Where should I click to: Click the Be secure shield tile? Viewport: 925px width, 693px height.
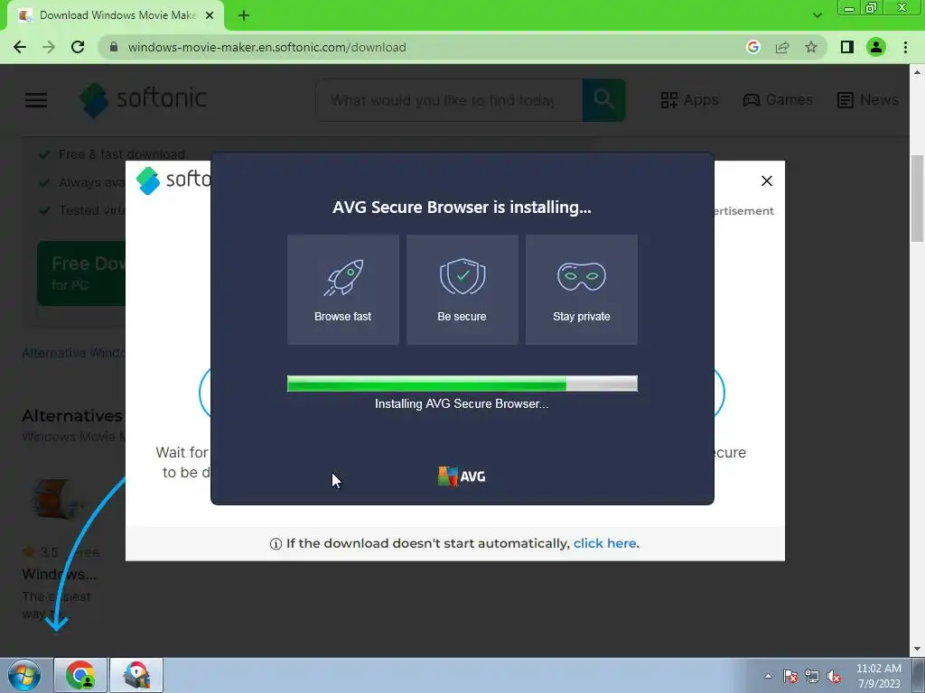462,290
